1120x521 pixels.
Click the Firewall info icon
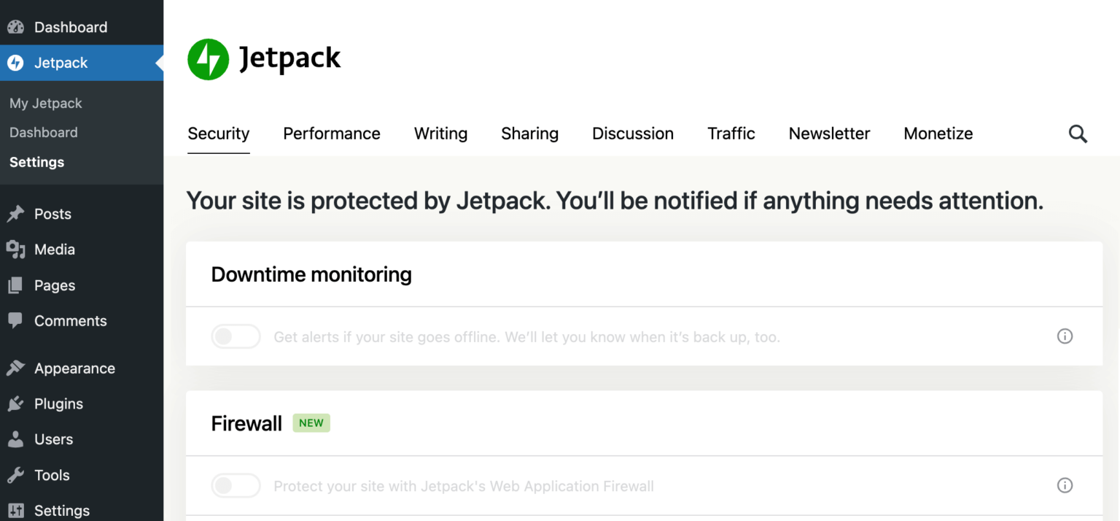tap(1065, 485)
